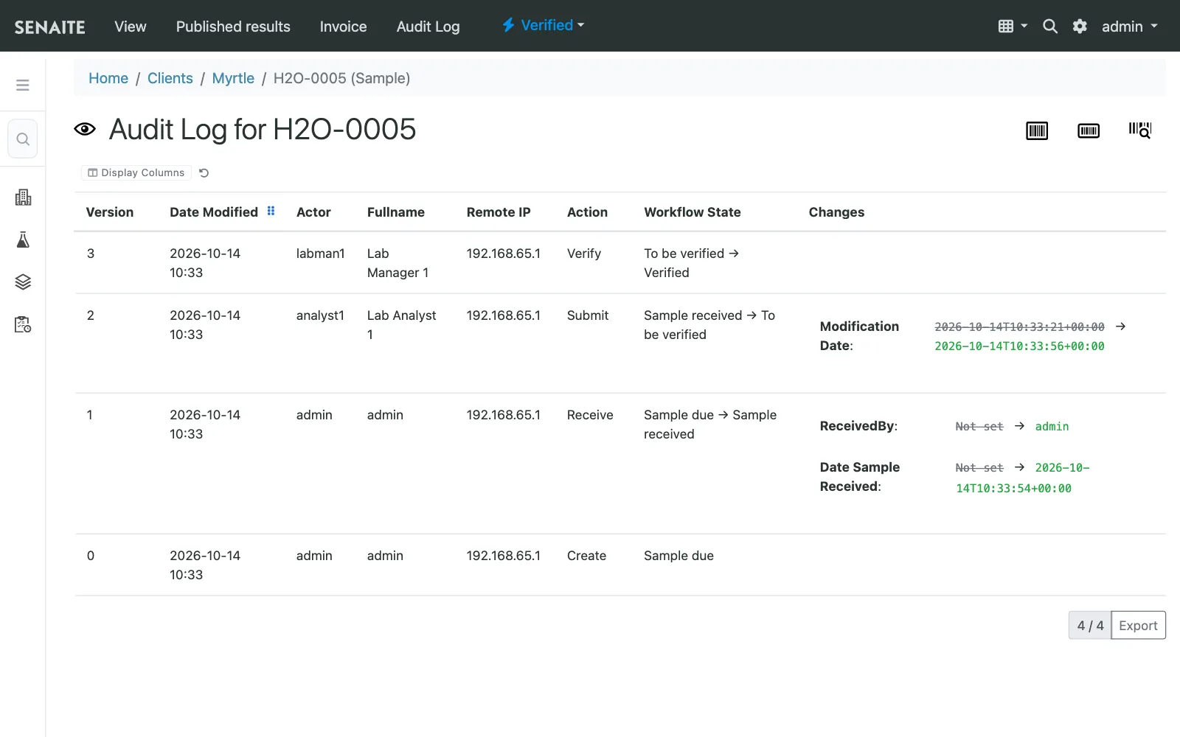Click the large barcode sticker icon
1180x737 pixels.
(x=1037, y=131)
